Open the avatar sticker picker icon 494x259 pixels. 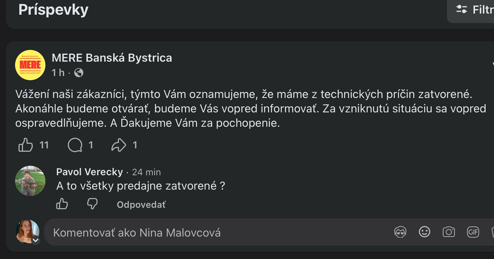[400, 232]
